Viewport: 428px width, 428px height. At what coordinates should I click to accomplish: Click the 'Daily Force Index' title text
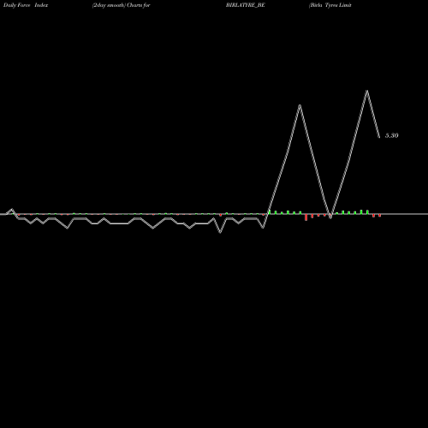pyautogui.click(x=26, y=5)
